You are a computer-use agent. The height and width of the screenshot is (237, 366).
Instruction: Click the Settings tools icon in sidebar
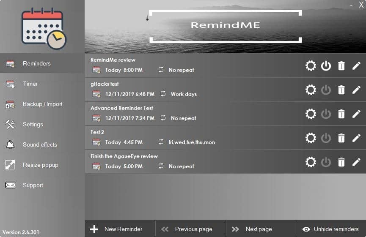coord(10,124)
